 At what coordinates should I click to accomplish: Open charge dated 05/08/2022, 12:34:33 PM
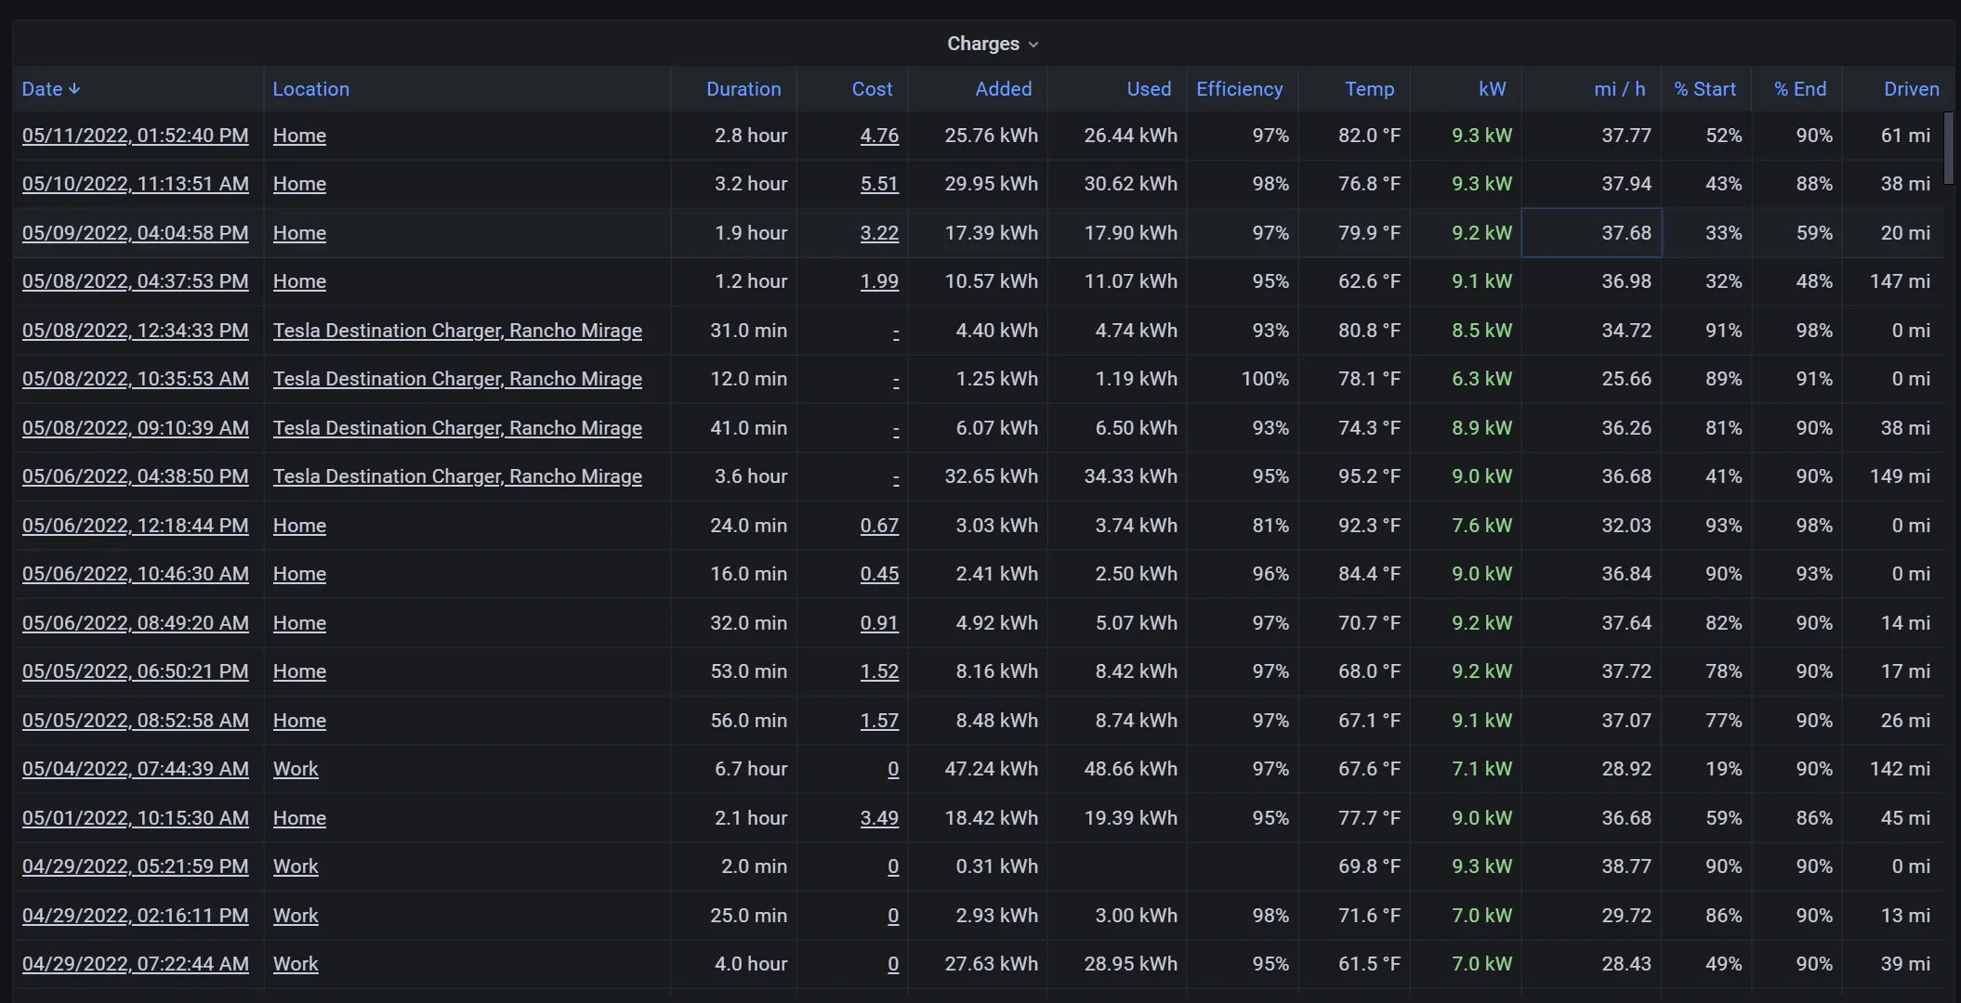(136, 331)
